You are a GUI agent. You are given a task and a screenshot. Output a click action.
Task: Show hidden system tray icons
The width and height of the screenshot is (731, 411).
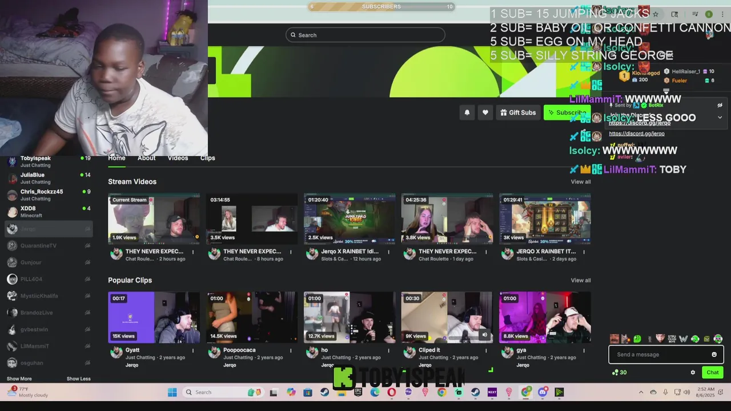(x=641, y=392)
